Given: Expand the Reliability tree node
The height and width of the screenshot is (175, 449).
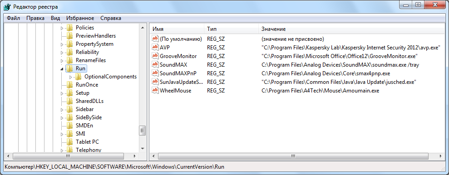Looking at the screenshot, I should click(62, 52).
